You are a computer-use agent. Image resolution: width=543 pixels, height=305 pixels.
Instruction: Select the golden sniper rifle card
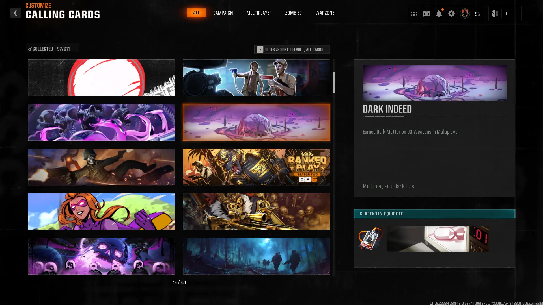click(256, 212)
